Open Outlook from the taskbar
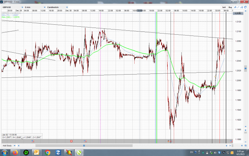Image resolution: width=249 pixels, height=156 pixels. [37, 153]
